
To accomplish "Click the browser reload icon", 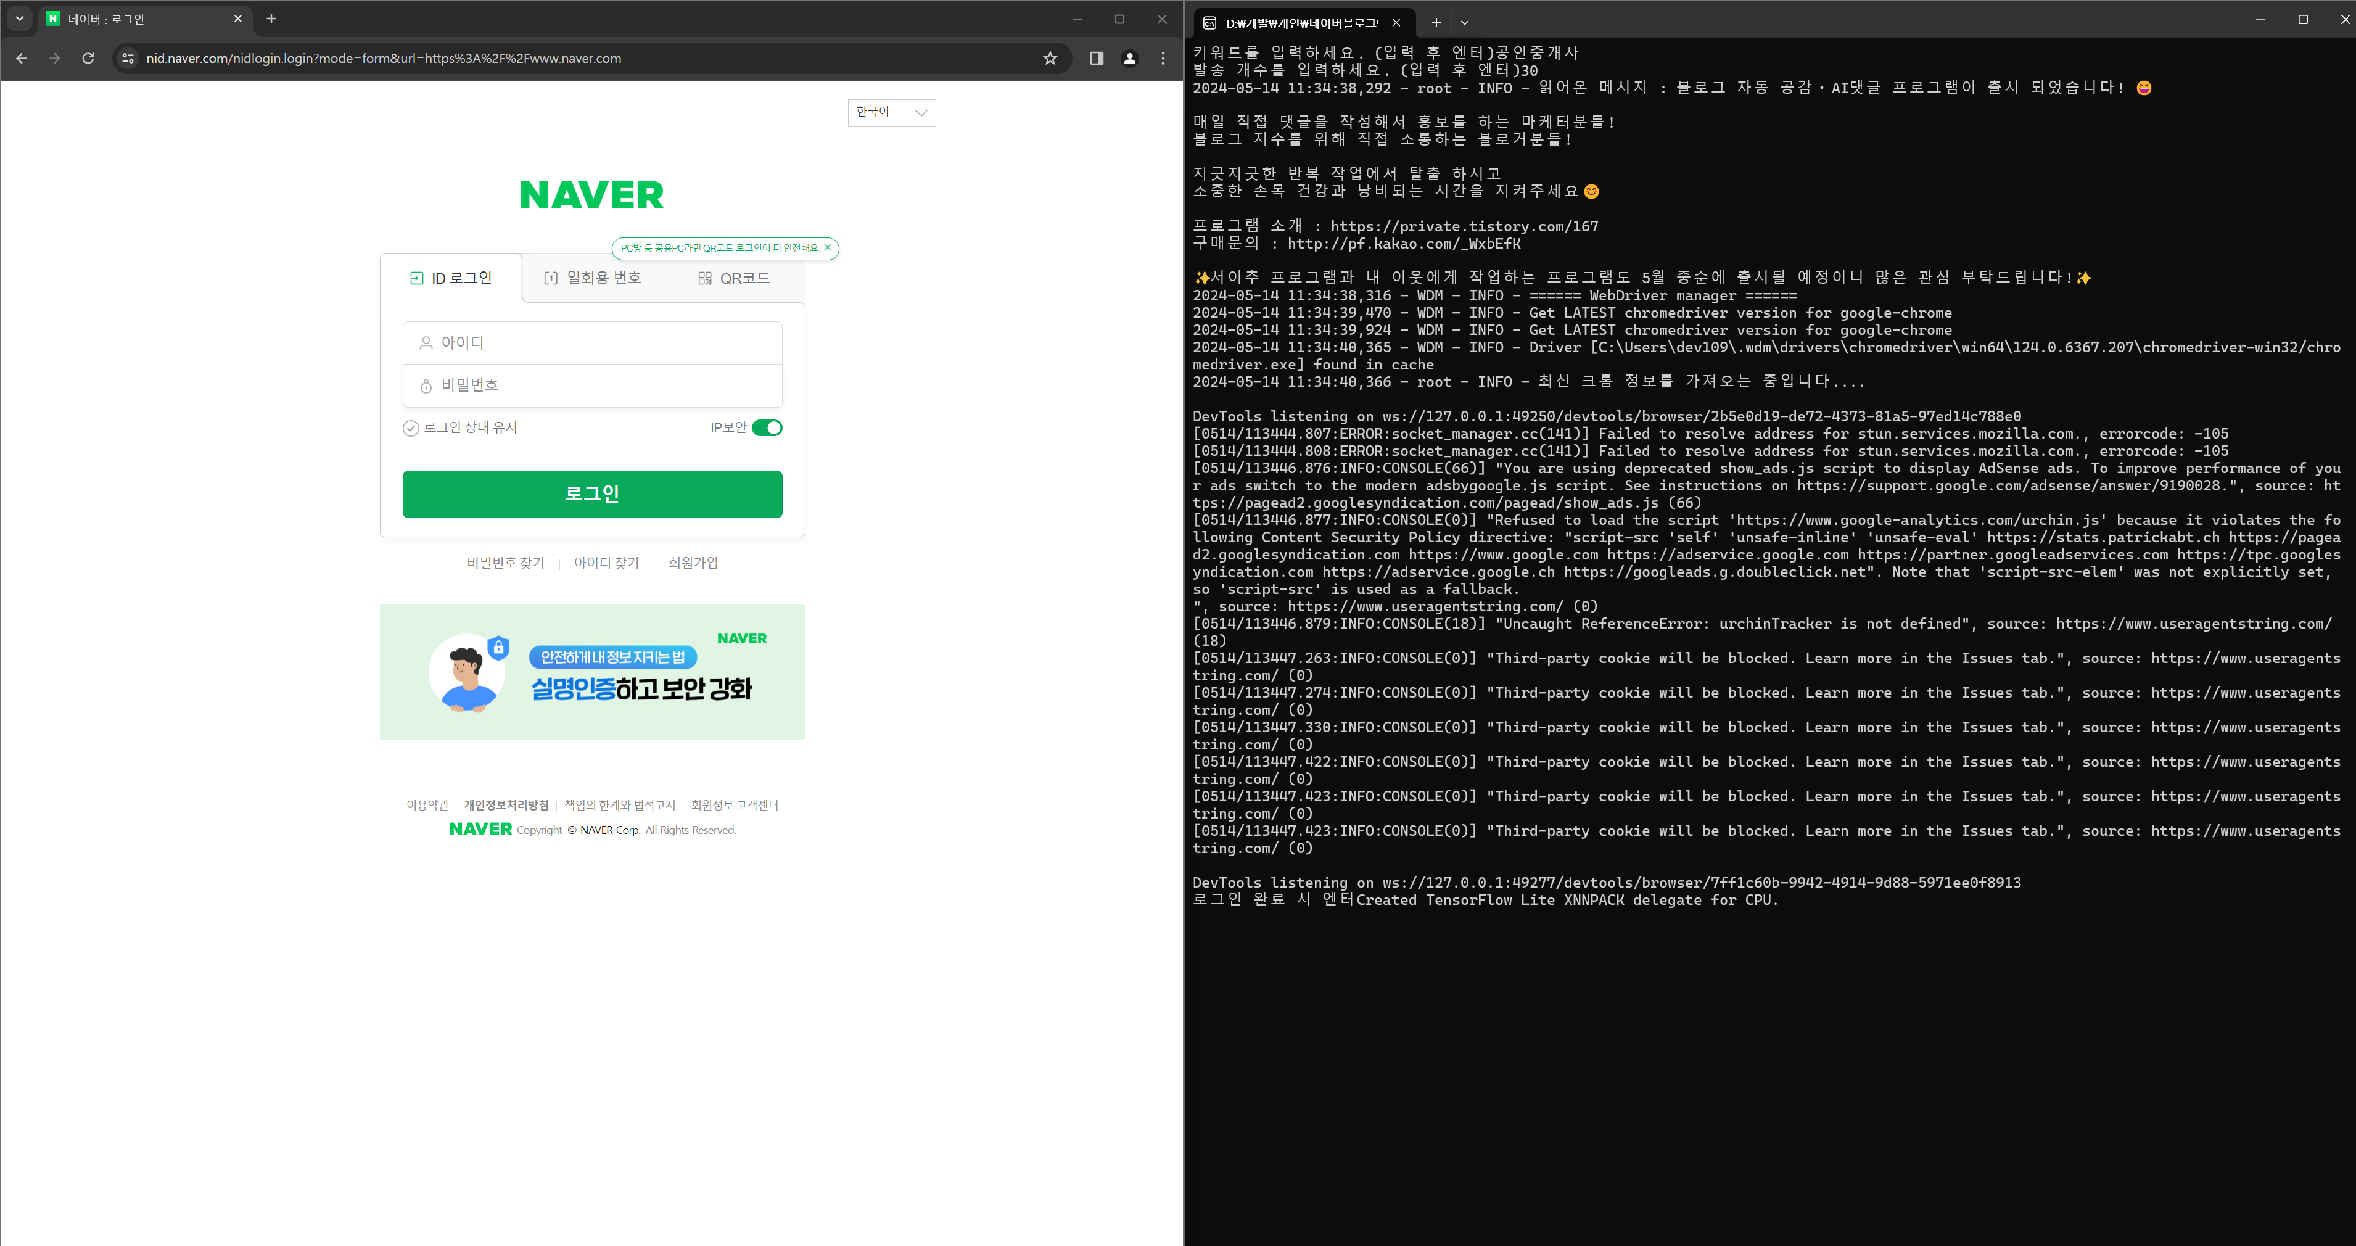I will [x=88, y=59].
